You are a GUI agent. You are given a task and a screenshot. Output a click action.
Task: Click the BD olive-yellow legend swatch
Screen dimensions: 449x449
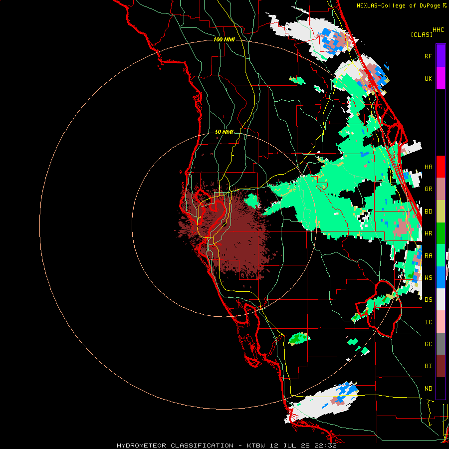pyautogui.click(x=441, y=212)
